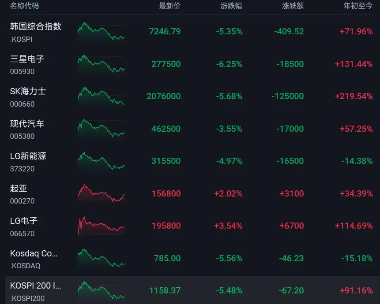View the red 起亚 trend chart
The image size is (380, 304).
(101, 194)
